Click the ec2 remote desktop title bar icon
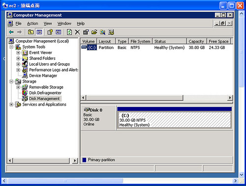The width and height of the screenshot is (246, 186). pos(5,6)
